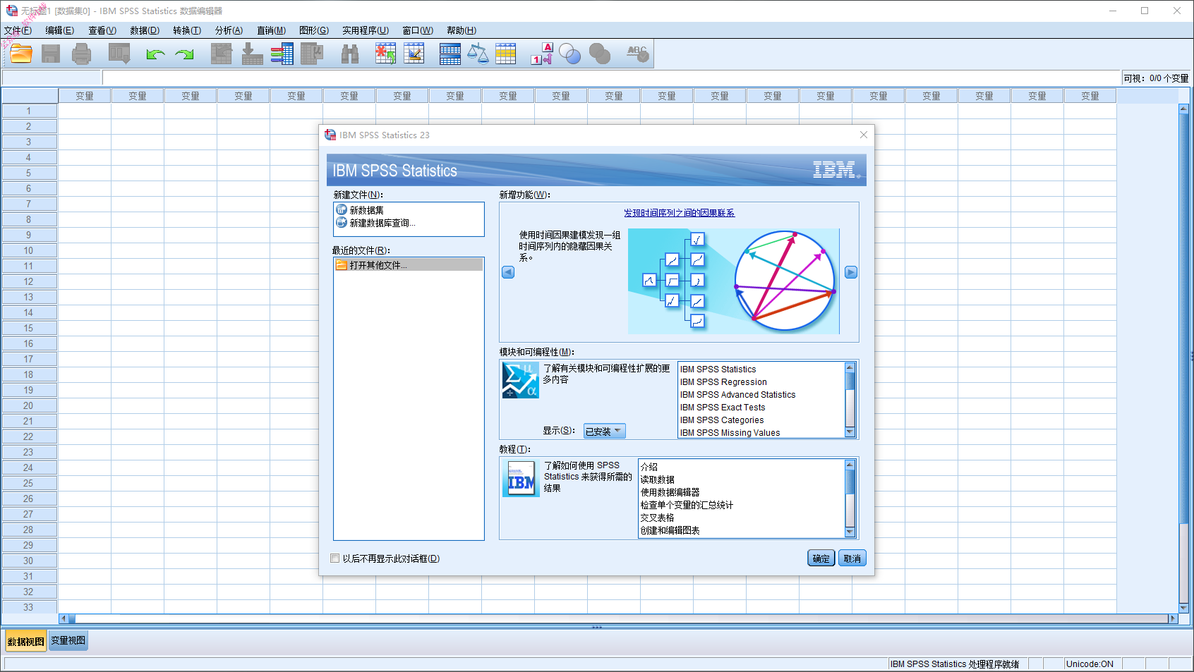
Task: Click the green redo arrow
Action: point(185,54)
